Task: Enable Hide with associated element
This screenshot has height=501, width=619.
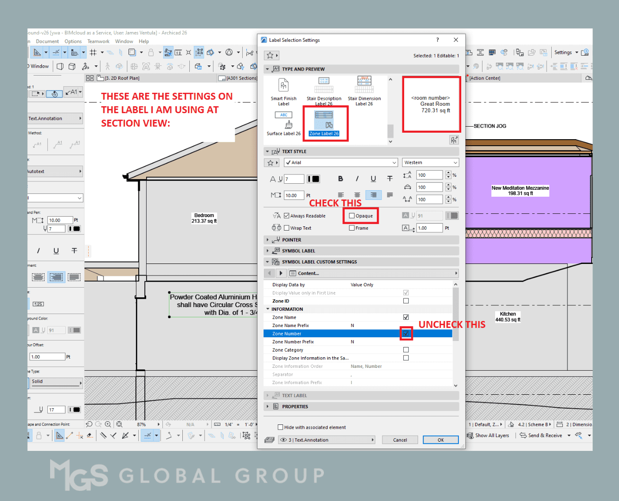Action: point(281,427)
